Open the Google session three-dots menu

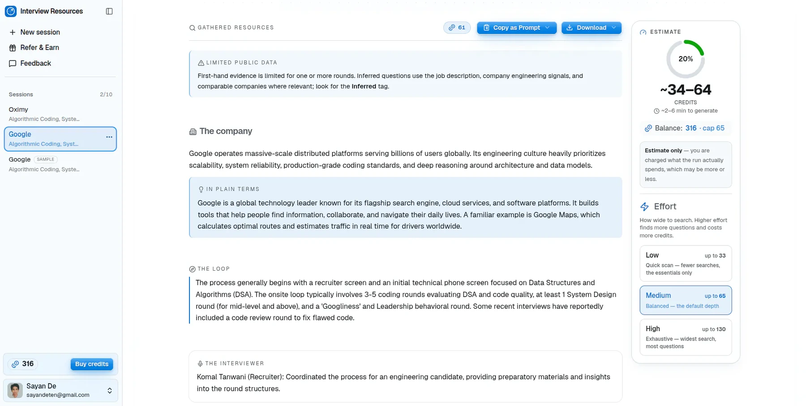(109, 137)
